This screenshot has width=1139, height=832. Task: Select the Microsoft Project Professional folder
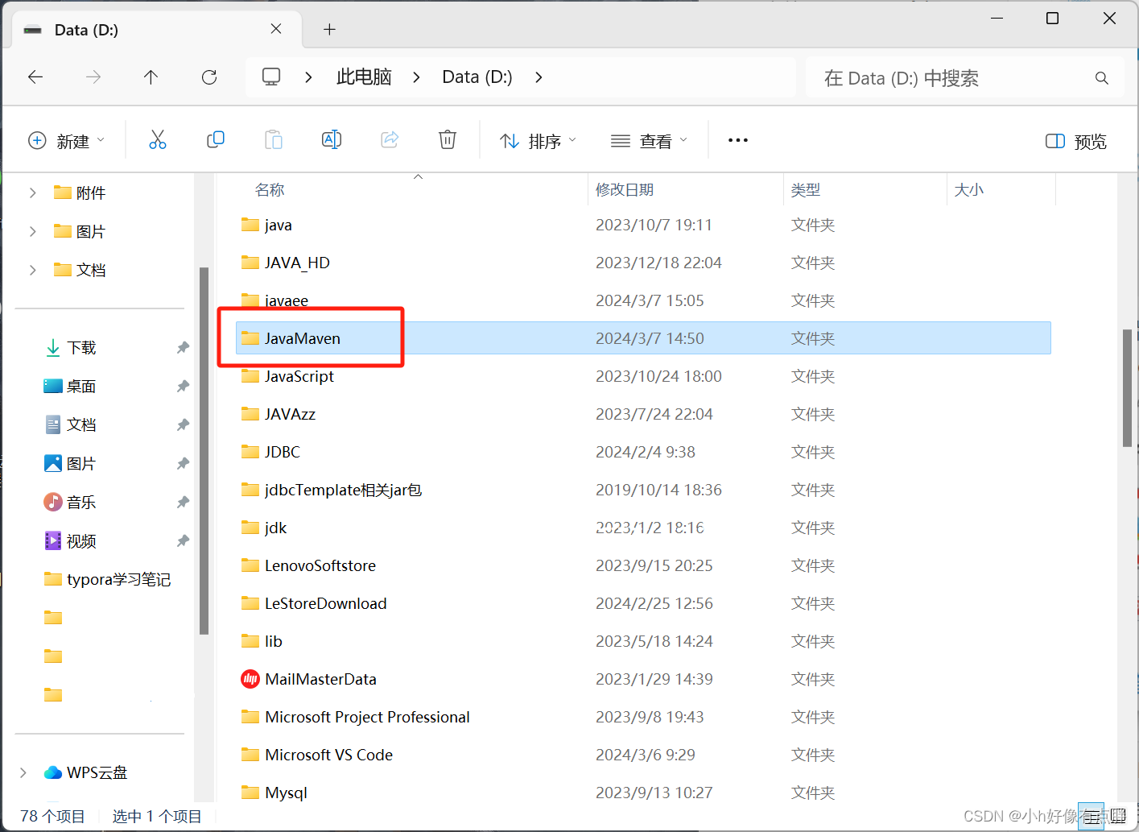[643, 717]
